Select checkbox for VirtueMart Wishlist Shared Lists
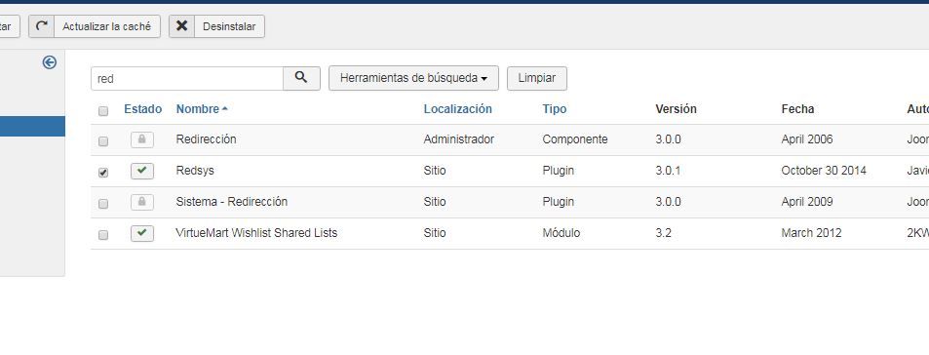Image resolution: width=929 pixels, height=355 pixels. coord(103,235)
